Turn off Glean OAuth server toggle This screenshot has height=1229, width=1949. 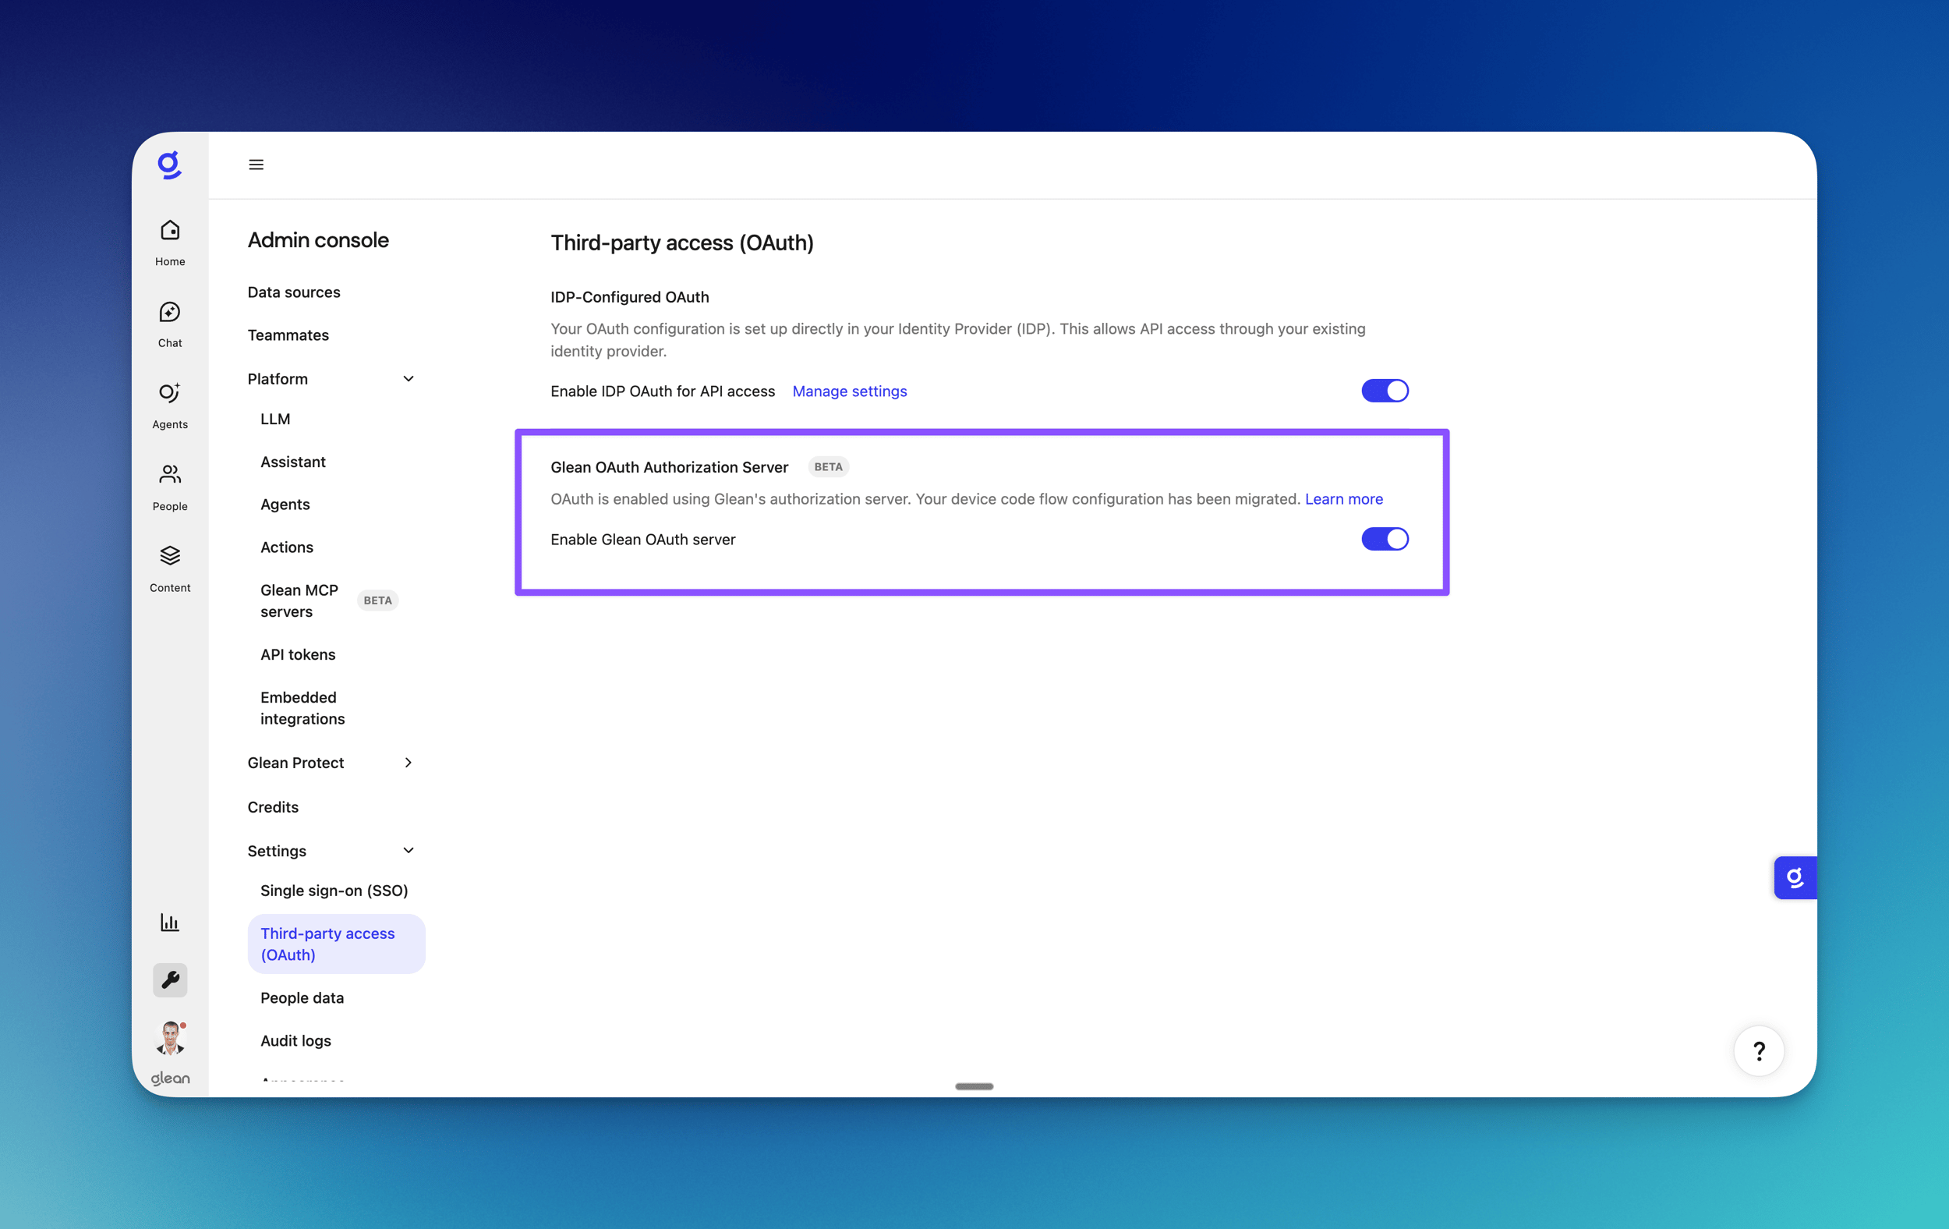[1384, 539]
